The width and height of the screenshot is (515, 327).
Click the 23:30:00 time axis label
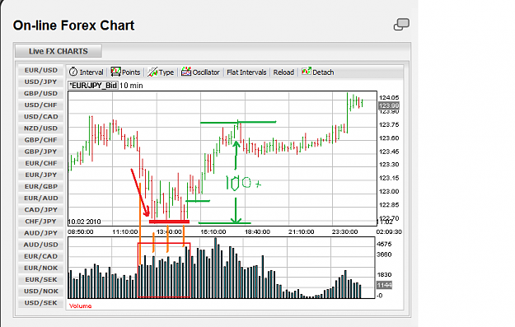point(344,231)
